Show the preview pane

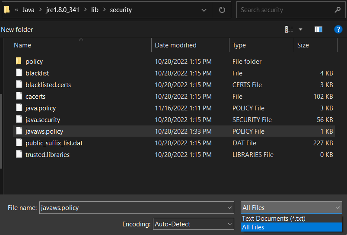[x=318, y=29]
